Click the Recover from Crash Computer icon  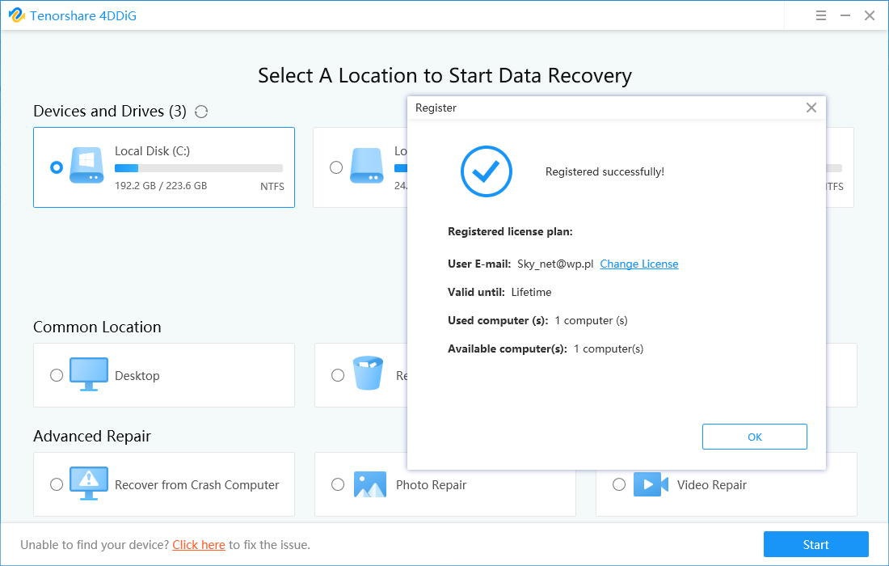click(88, 484)
